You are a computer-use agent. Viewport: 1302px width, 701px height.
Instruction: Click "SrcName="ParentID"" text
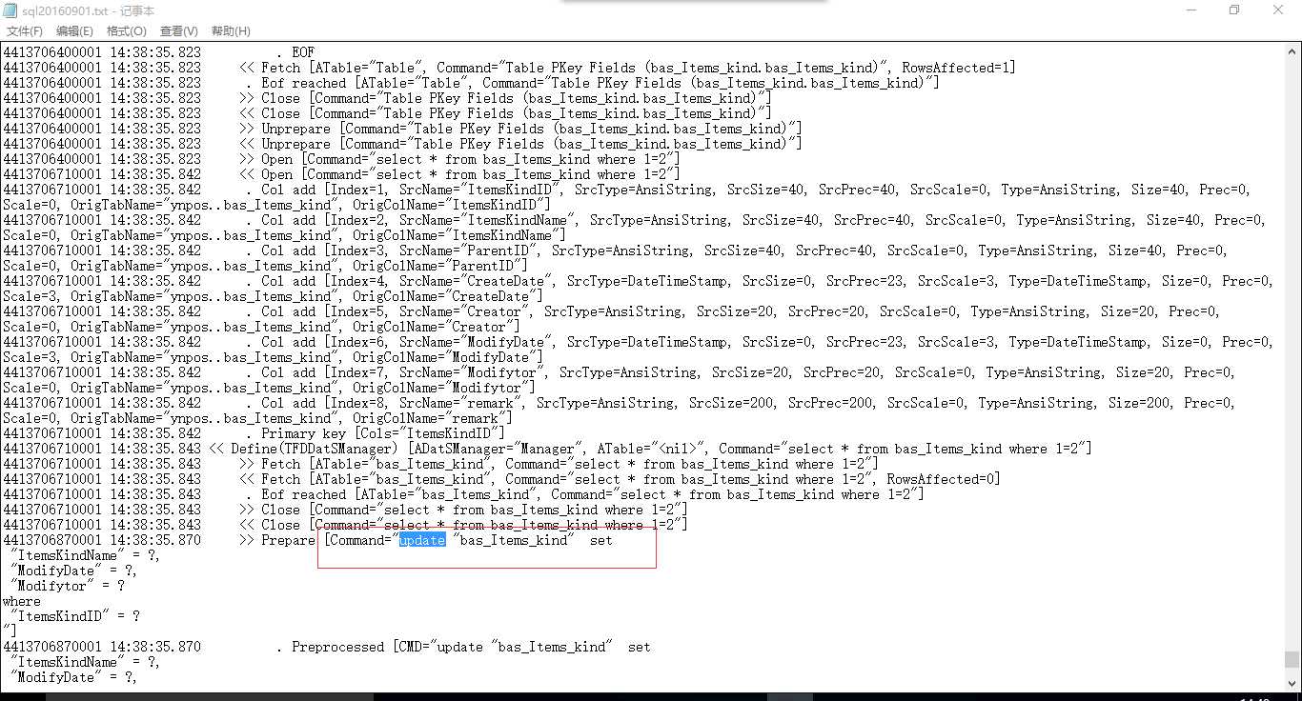471,250
